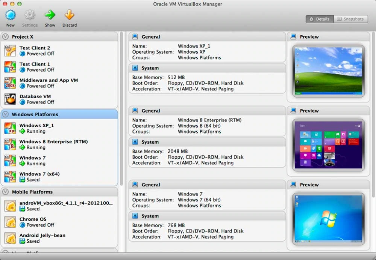
Task: Click the System header above 2048 MB
Action: click(208, 142)
